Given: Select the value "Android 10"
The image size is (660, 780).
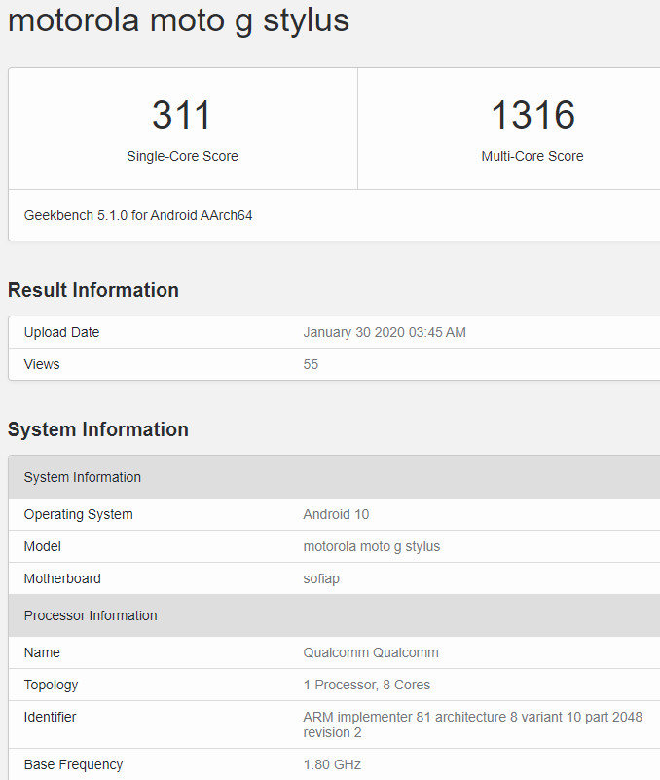Looking at the screenshot, I should [x=336, y=514].
